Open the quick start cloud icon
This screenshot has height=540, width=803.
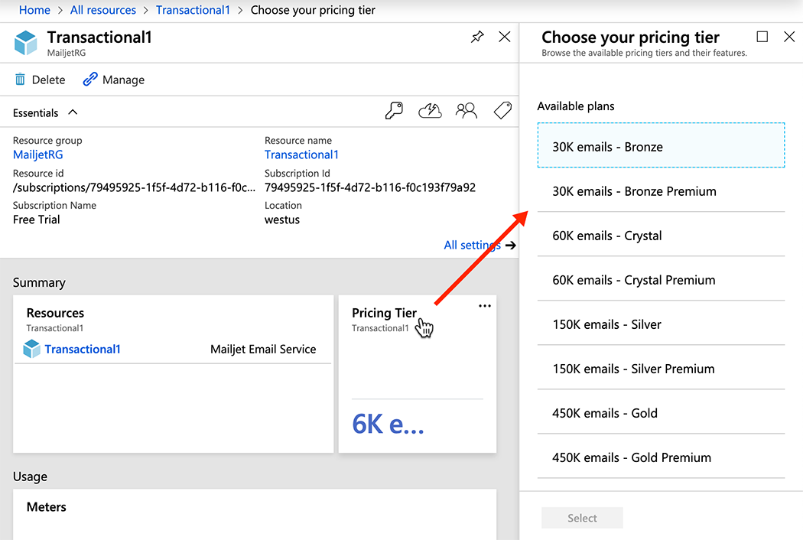click(x=430, y=110)
